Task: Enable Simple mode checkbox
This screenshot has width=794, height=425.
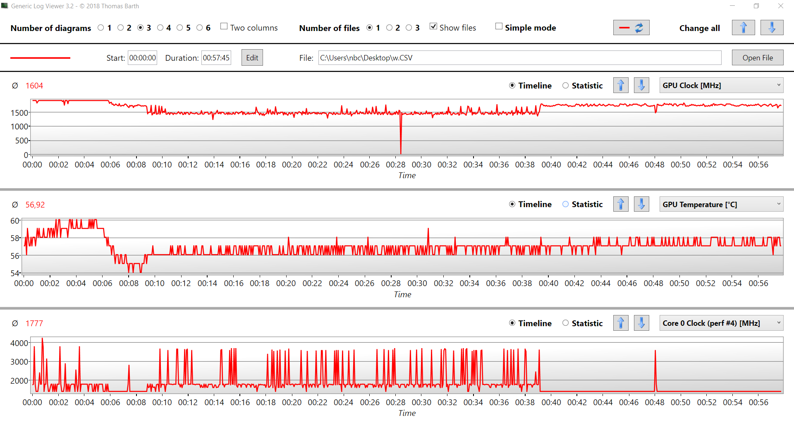Action: [499, 26]
